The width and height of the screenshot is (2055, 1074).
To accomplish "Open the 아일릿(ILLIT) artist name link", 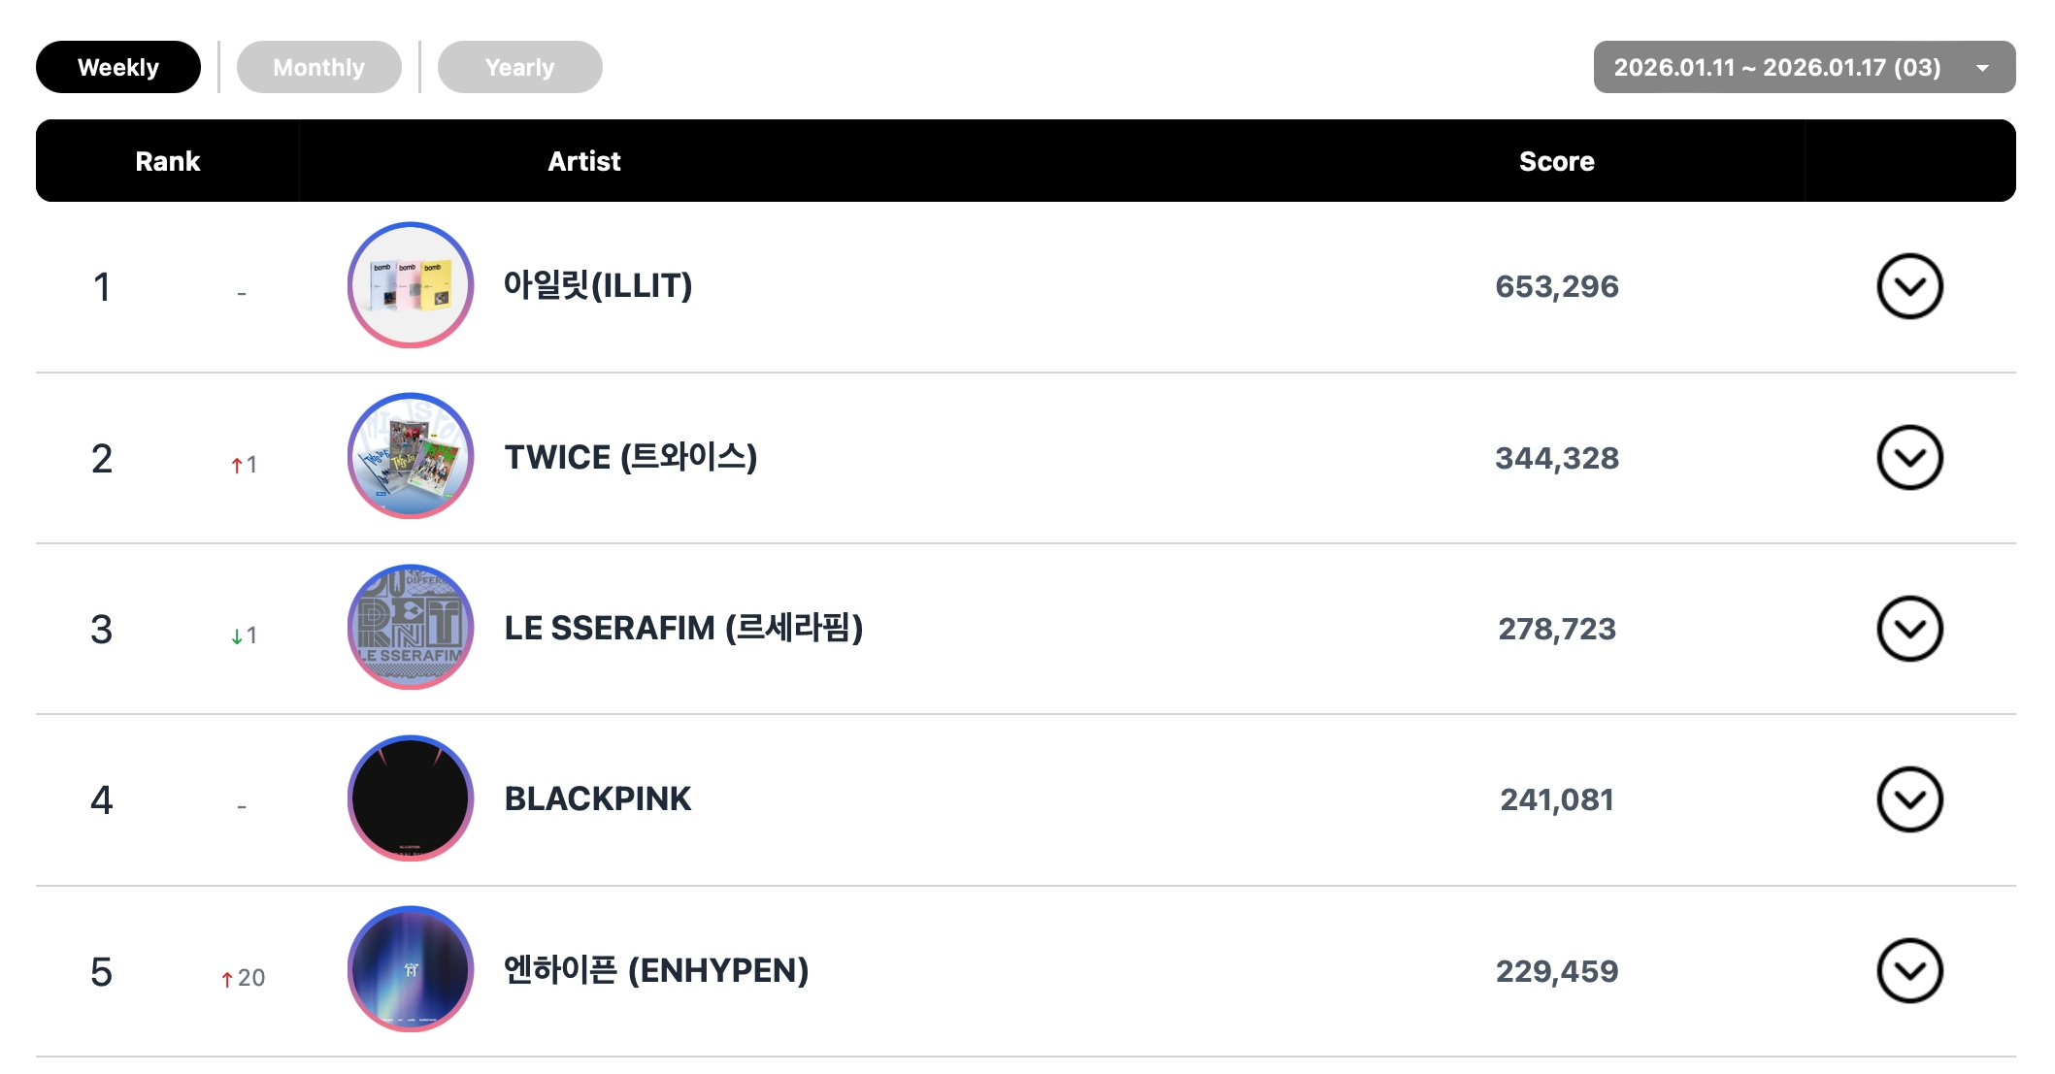I will coord(597,285).
